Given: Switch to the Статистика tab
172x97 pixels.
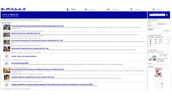Looking at the screenshot, I should click(x=10, y=20).
